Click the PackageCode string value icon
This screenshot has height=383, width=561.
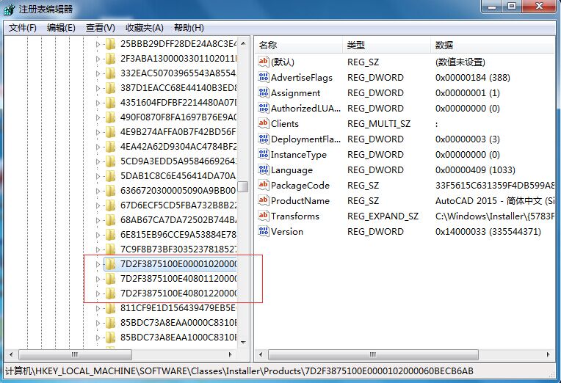[x=264, y=186]
